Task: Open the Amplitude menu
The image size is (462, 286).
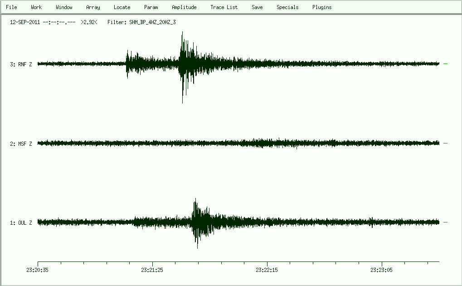Action: click(x=184, y=7)
